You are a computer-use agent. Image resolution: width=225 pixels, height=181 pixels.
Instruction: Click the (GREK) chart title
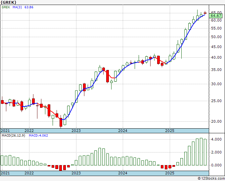(x=8, y=2)
